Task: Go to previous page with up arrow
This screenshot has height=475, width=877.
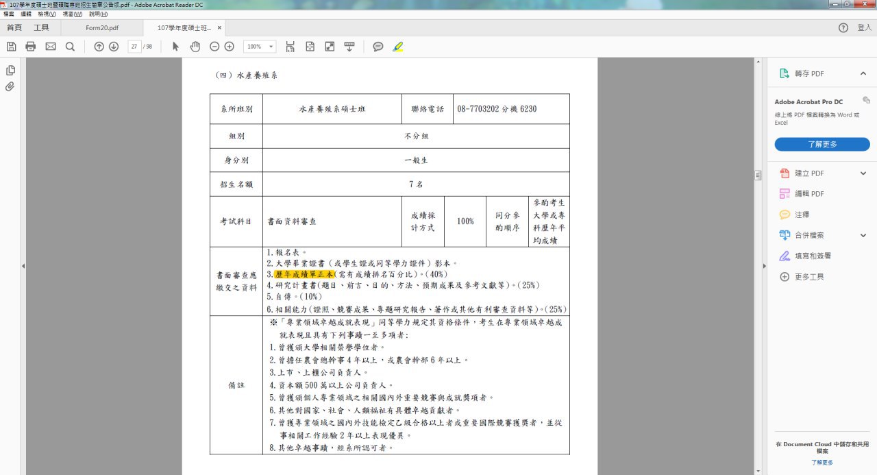Action: tap(99, 47)
